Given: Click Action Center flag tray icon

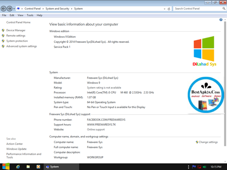Looking at the screenshot, I should tap(194, 167).
